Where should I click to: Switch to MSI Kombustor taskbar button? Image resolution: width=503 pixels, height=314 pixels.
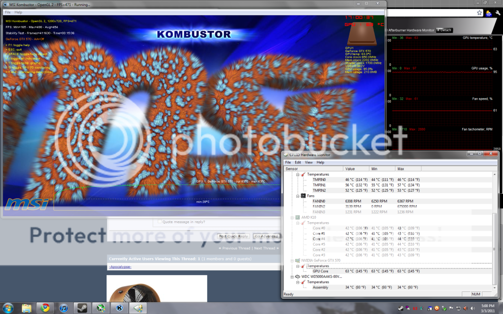click(119, 308)
